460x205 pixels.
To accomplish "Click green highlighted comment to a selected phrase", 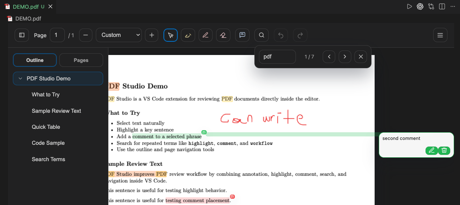I will click(x=167, y=136).
